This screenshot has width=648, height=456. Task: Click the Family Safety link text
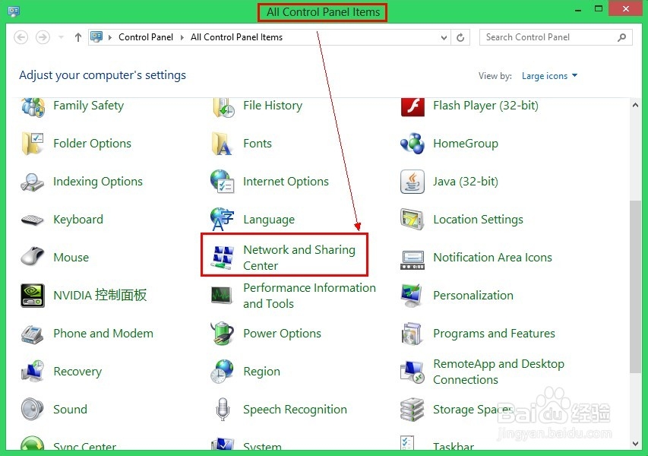click(88, 106)
